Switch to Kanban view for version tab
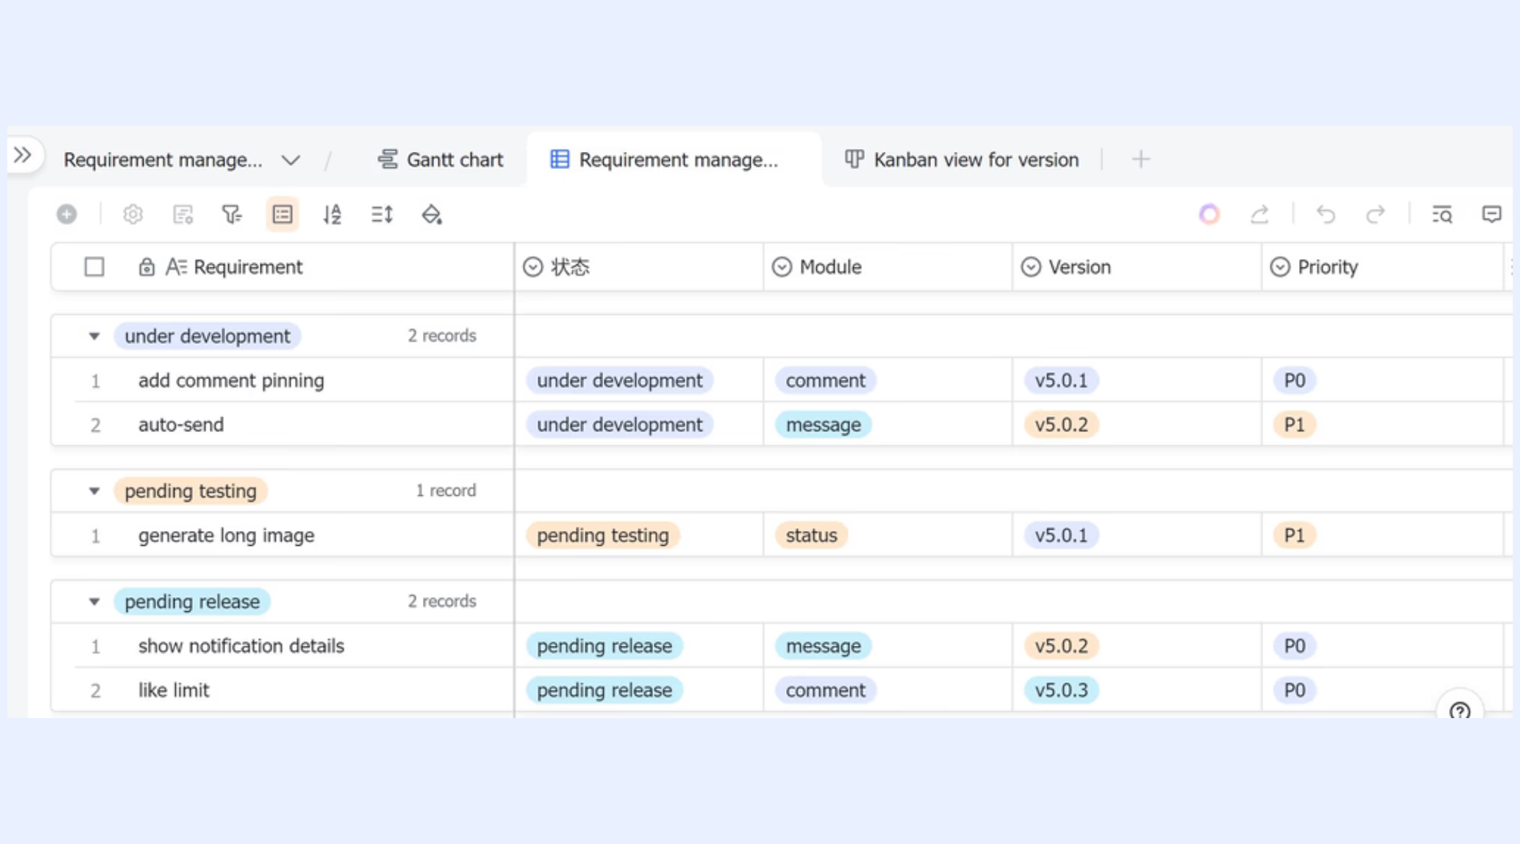 [x=961, y=159]
